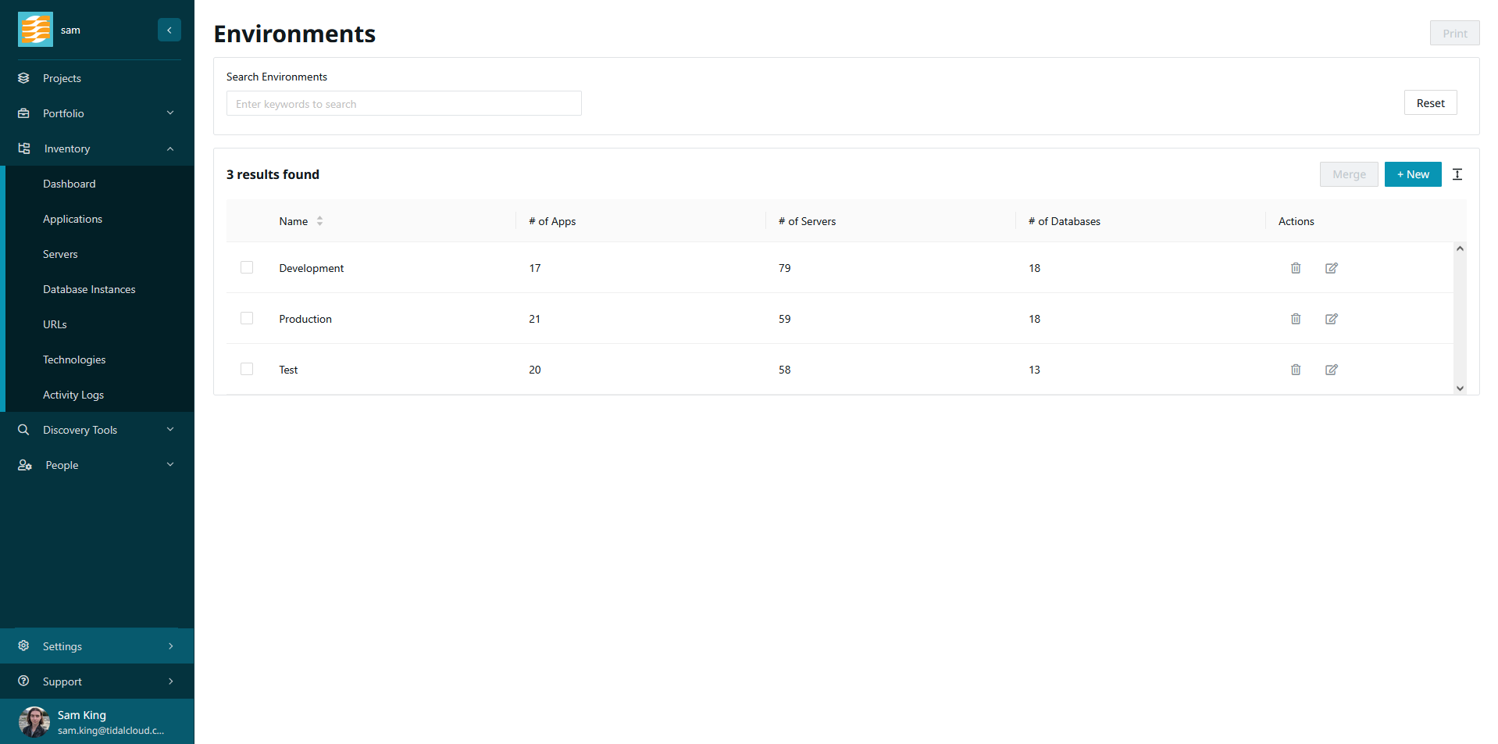Tick the Test environment checkbox
1498x744 pixels.
pyautogui.click(x=247, y=369)
